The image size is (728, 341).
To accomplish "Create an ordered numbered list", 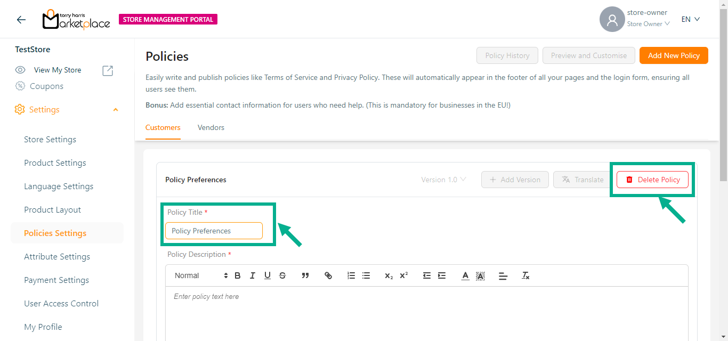I will [x=351, y=275].
